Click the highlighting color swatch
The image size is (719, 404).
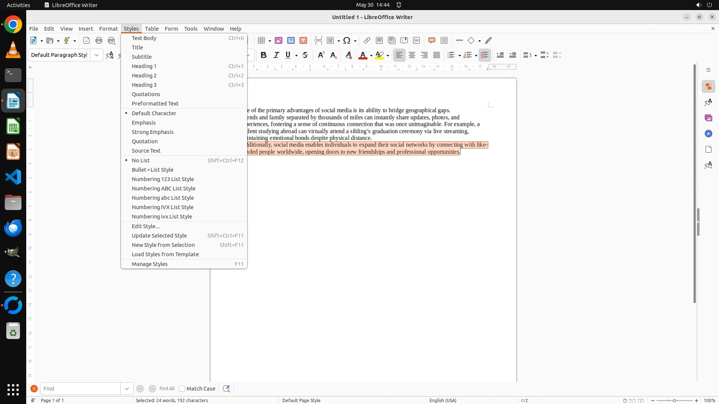pos(379,55)
